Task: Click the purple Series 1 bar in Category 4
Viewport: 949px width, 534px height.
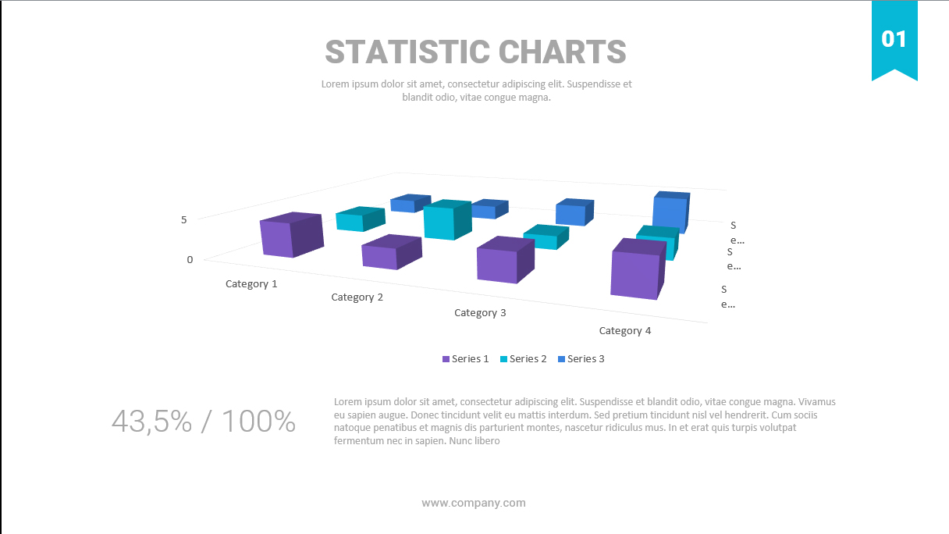Action: pos(636,270)
